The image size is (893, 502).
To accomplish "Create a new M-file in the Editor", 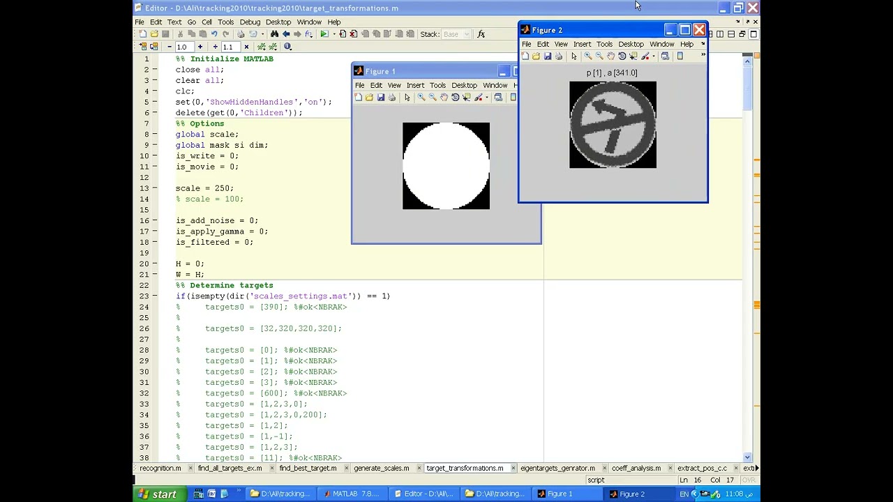I will tap(143, 34).
